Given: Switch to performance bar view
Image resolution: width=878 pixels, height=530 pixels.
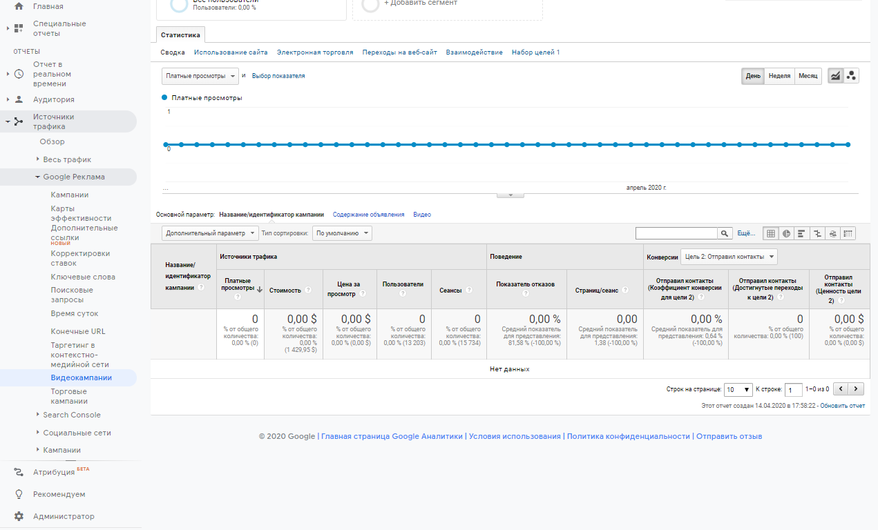Looking at the screenshot, I should tap(801, 233).
